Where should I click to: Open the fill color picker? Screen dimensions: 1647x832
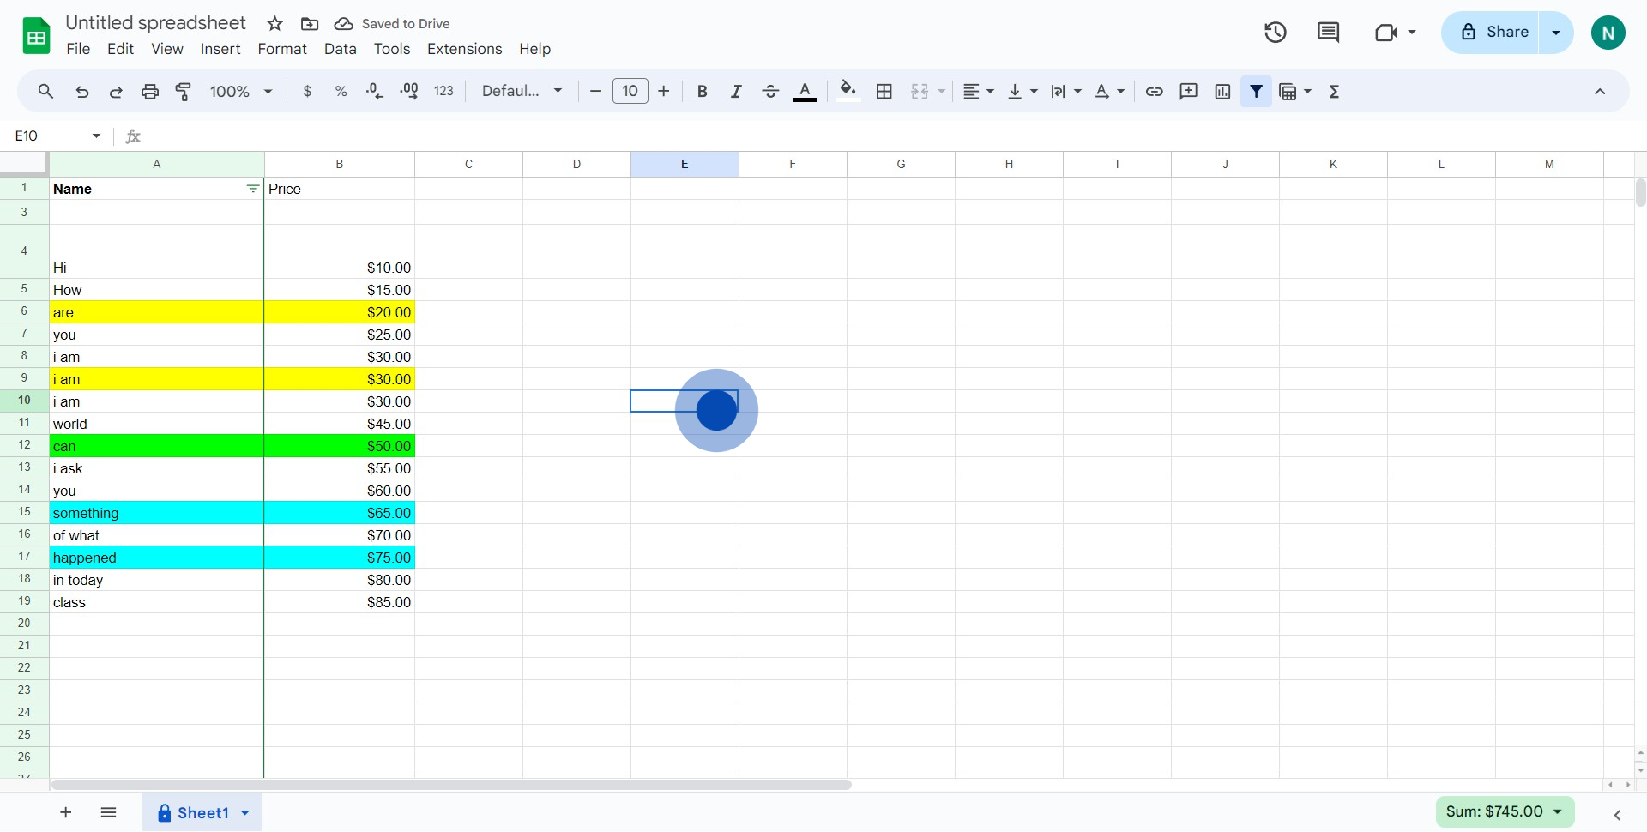[x=848, y=92]
